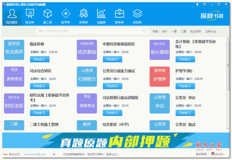Click the 临床医师 course title
This screenshot has width=232, height=160.
(37, 44)
